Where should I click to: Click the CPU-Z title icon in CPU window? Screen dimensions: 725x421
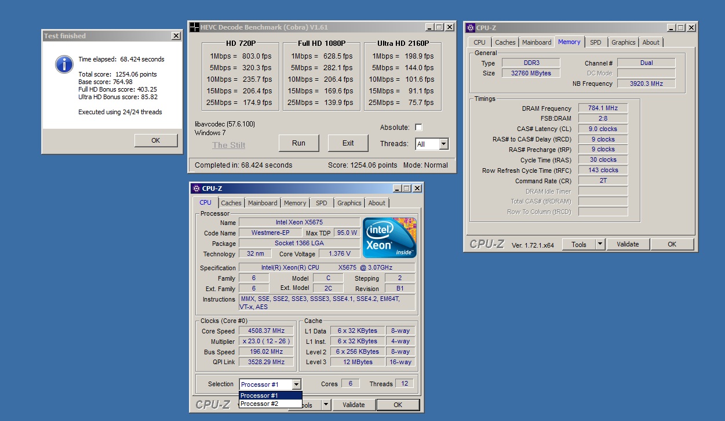(196, 188)
